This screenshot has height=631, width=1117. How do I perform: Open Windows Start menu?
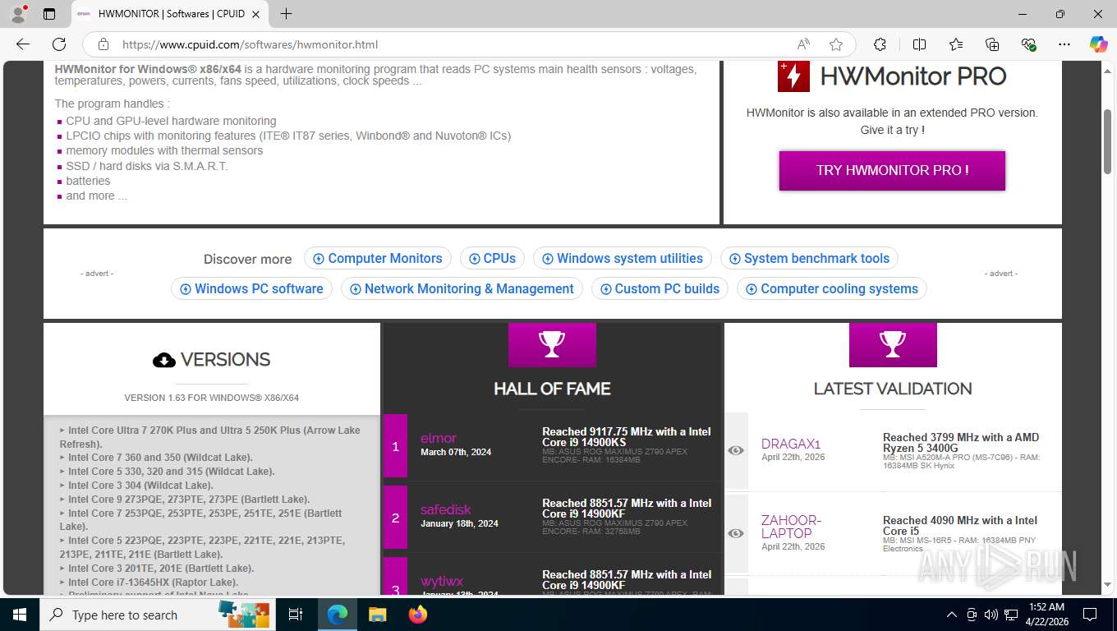(x=19, y=615)
